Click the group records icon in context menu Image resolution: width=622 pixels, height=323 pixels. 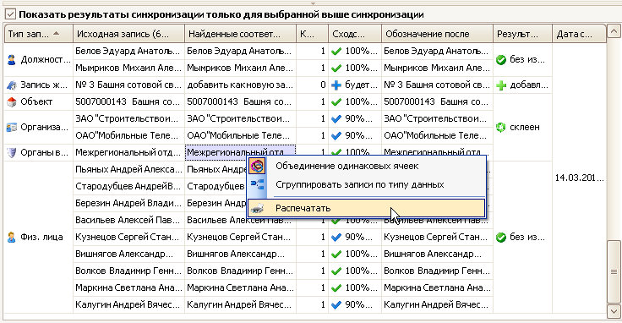(258, 184)
